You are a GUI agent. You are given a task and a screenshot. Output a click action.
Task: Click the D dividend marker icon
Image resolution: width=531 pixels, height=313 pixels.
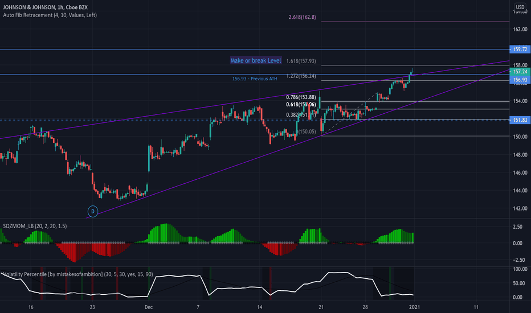(93, 212)
